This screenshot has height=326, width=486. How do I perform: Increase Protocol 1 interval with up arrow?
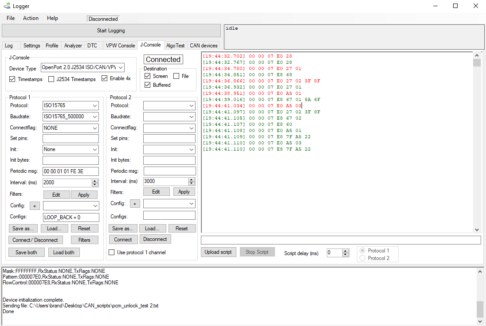click(x=95, y=181)
